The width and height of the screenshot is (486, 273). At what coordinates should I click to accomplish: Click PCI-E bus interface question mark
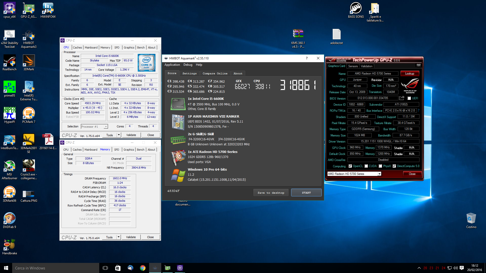[x=418, y=110]
